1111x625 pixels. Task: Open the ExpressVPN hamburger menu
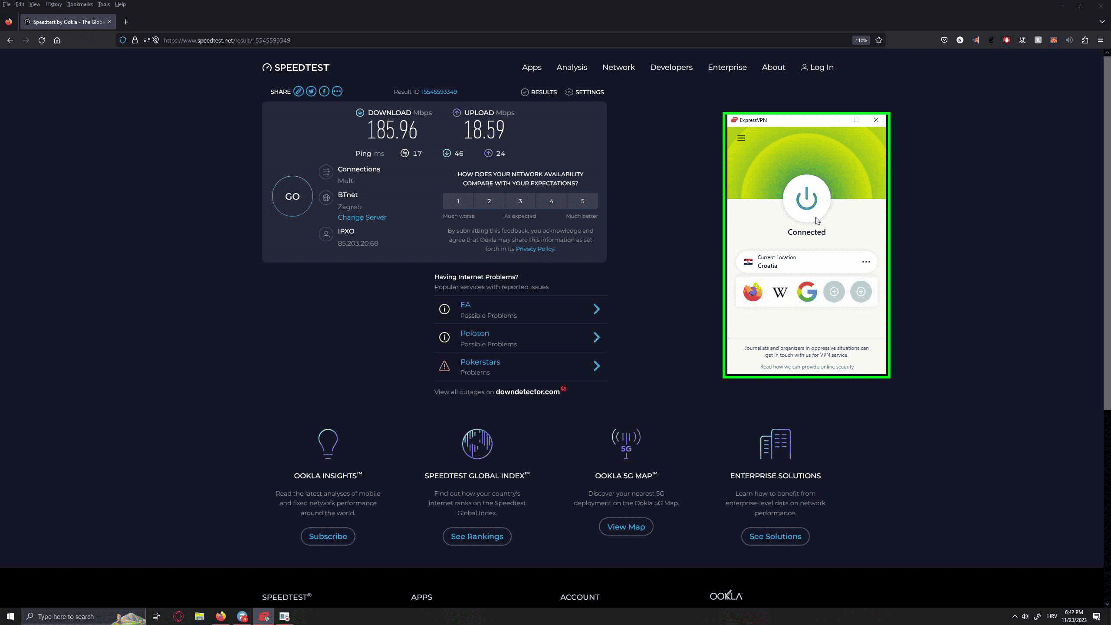tap(741, 138)
